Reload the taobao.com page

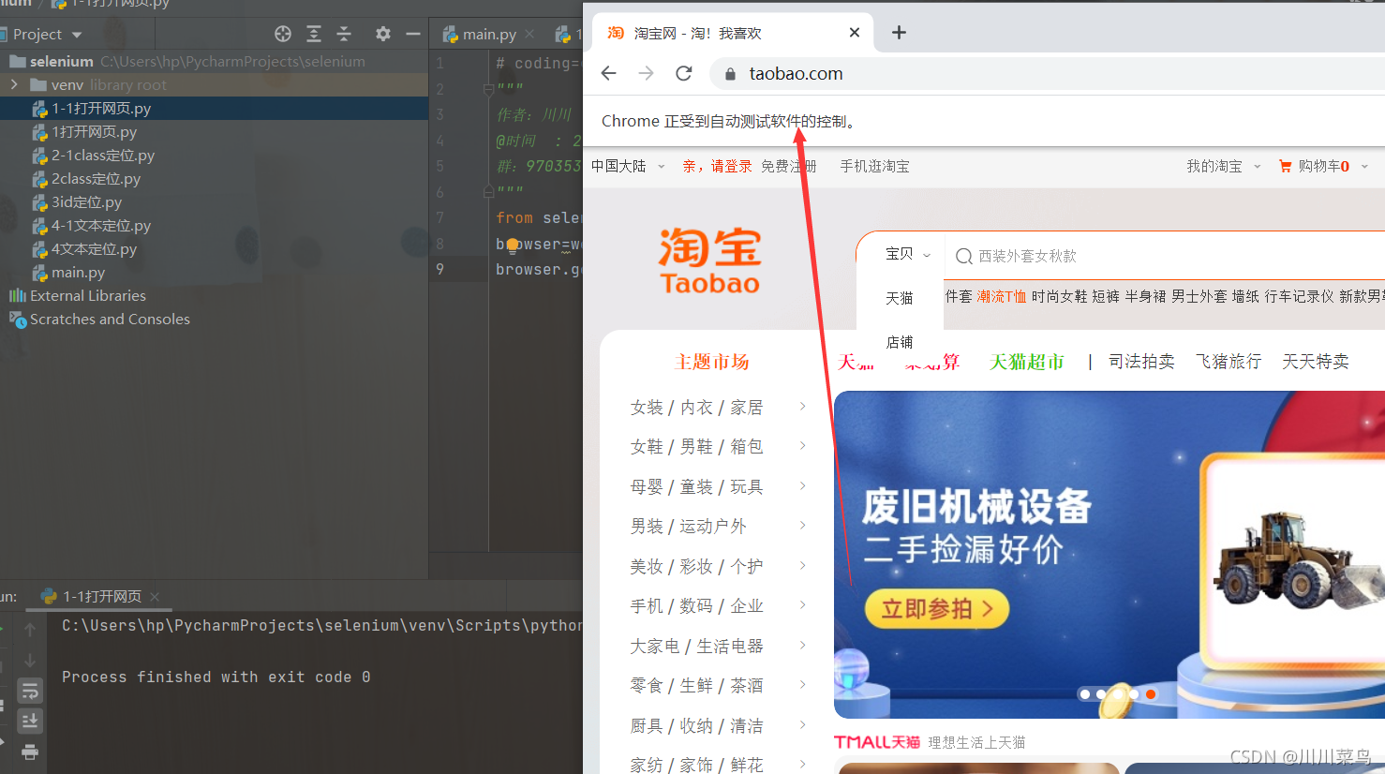point(684,73)
